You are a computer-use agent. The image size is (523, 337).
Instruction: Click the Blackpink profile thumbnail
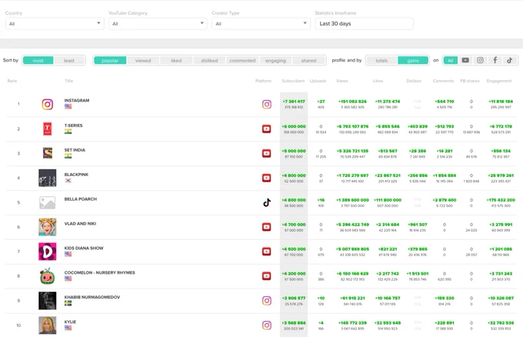tap(48, 178)
